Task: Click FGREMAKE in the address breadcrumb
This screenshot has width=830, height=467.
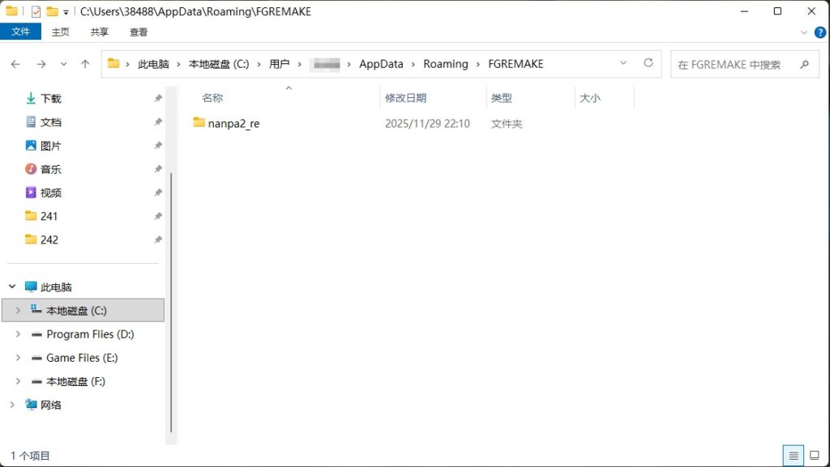Action: click(x=516, y=64)
